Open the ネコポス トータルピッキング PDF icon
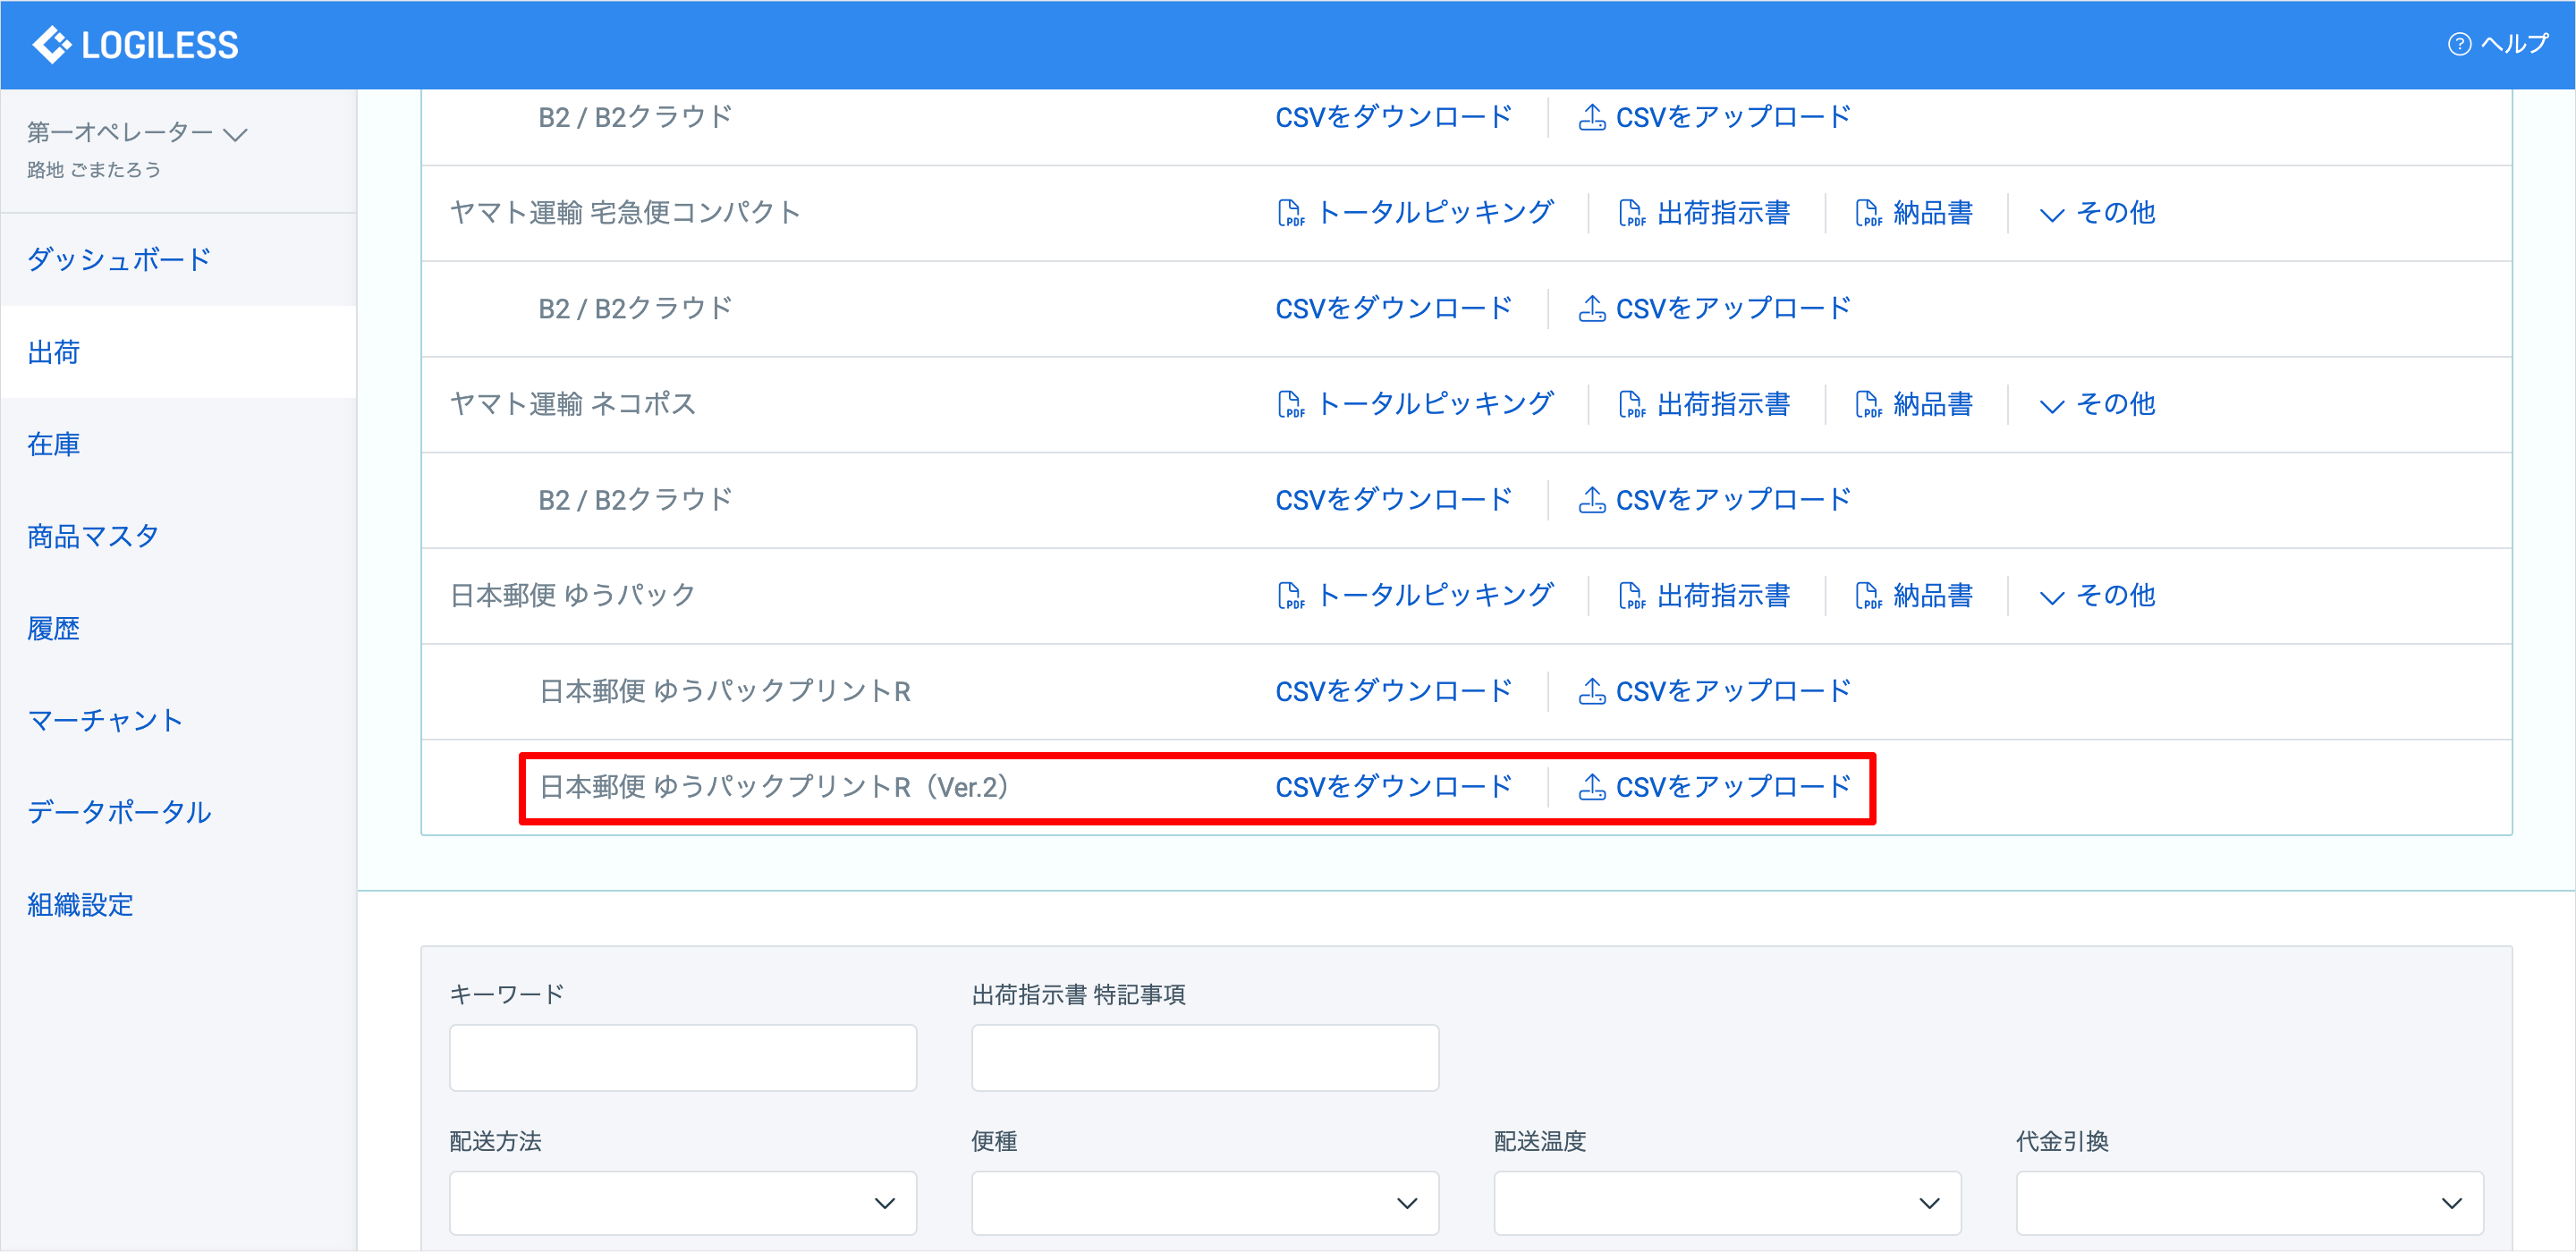2576x1252 pixels. [1291, 404]
